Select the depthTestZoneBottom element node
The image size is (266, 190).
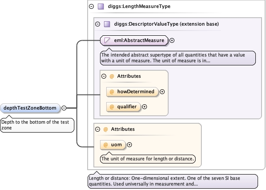30,107
